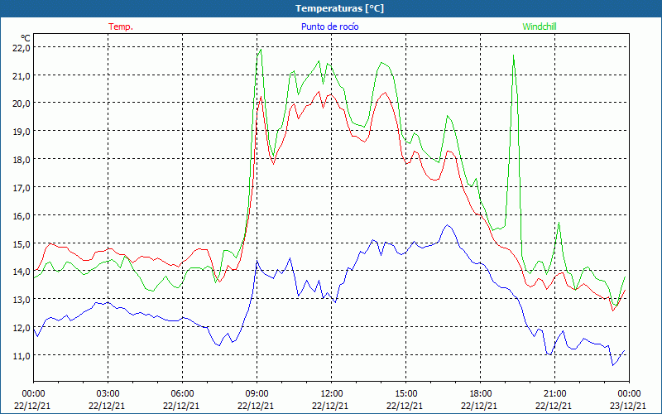Viewport: 662px width, 414px height.
Task: Click the red temperature peak near 09:10
Action: pyautogui.click(x=261, y=97)
